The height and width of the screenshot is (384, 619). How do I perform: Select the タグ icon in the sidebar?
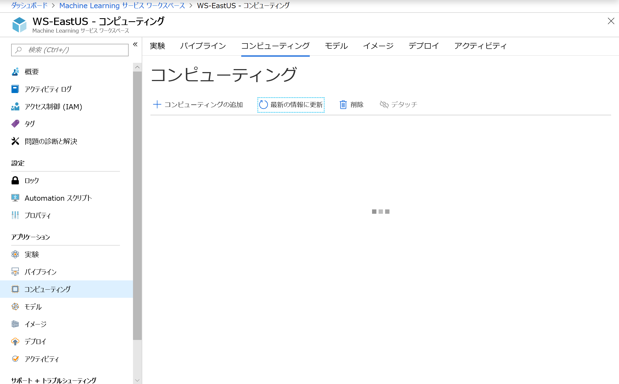tap(15, 123)
